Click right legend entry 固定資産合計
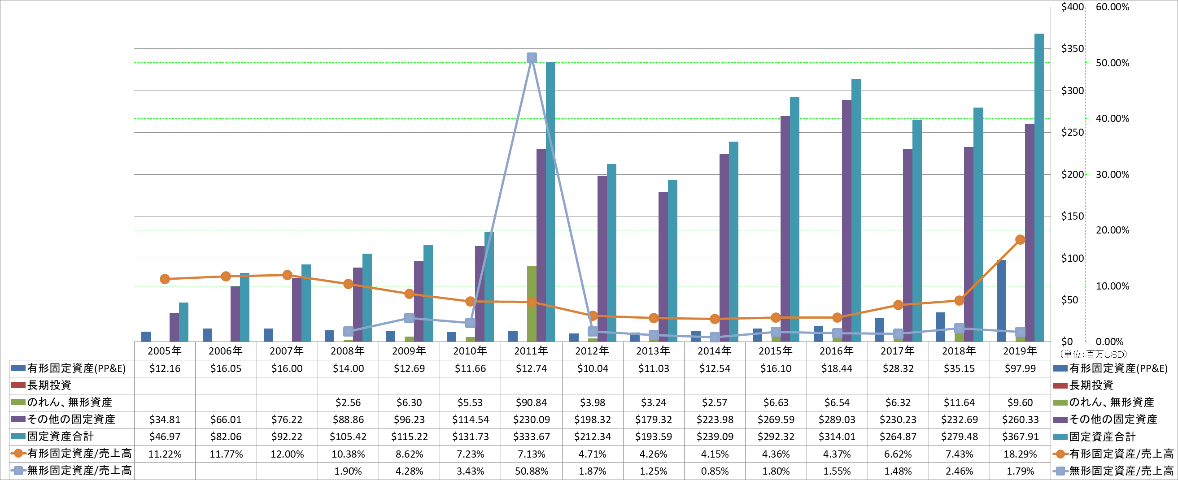This screenshot has width=1178, height=480. point(1102,437)
